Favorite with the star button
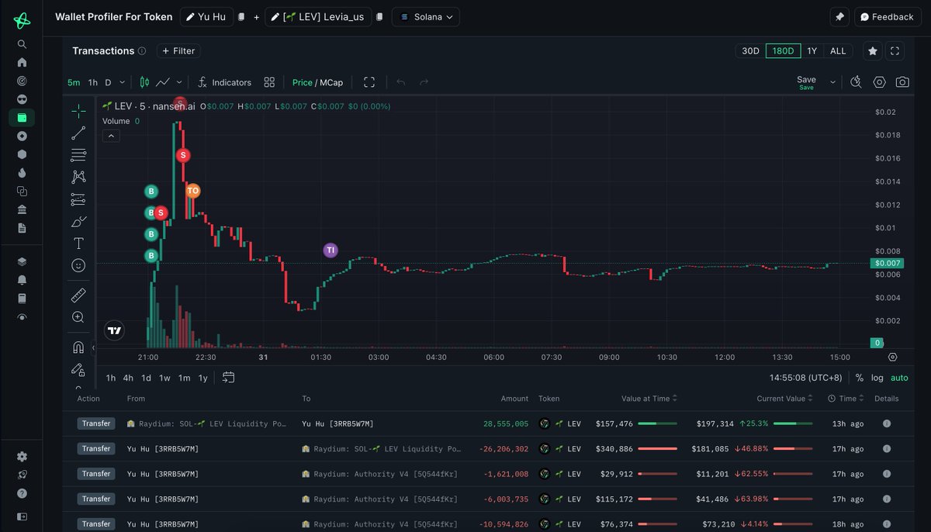Image resolution: width=931 pixels, height=532 pixels. (873, 50)
